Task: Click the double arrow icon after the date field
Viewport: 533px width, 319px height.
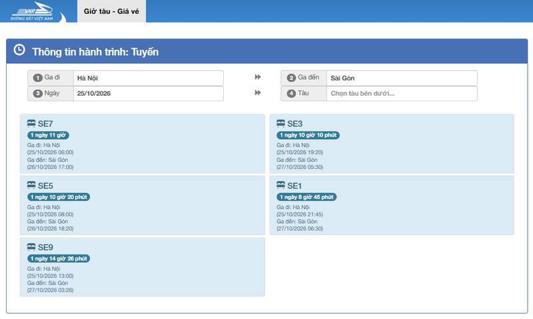Action: coord(258,93)
